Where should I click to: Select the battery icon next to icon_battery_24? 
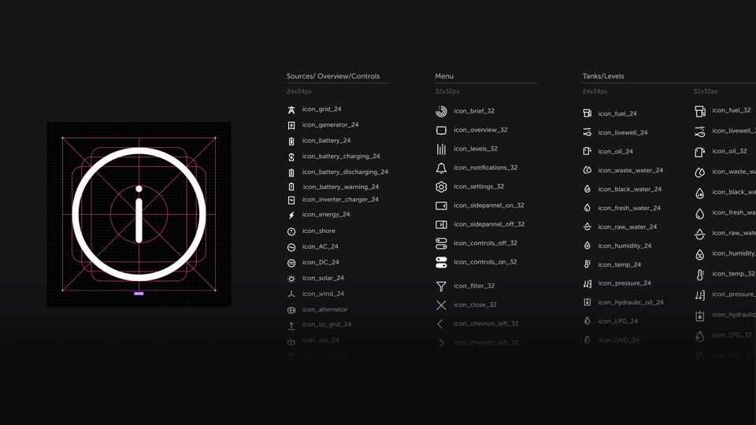291,141
